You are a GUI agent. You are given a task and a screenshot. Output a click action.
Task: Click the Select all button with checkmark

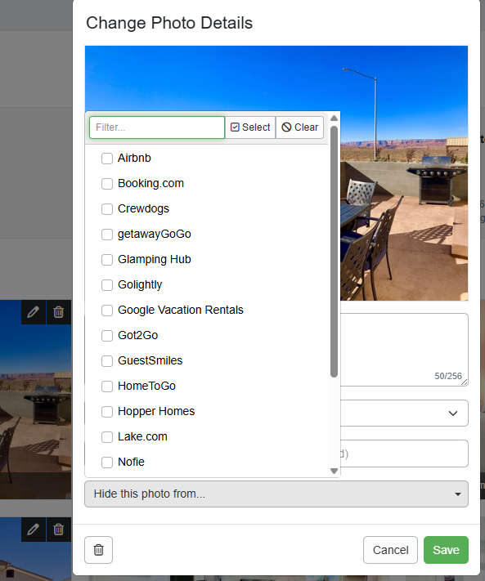pyautogui.click(x=250, y=127)
